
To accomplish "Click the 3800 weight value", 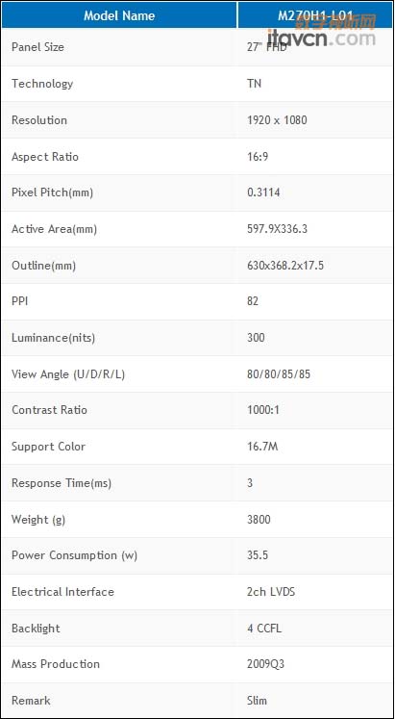I will pyautogui.click(x=259, y=520).
